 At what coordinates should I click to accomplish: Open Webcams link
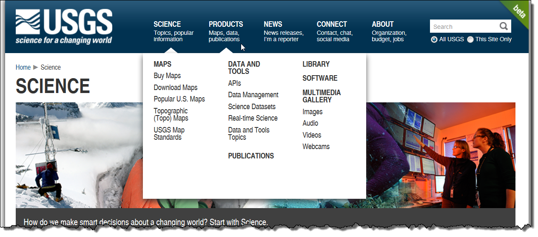point(316,147)
